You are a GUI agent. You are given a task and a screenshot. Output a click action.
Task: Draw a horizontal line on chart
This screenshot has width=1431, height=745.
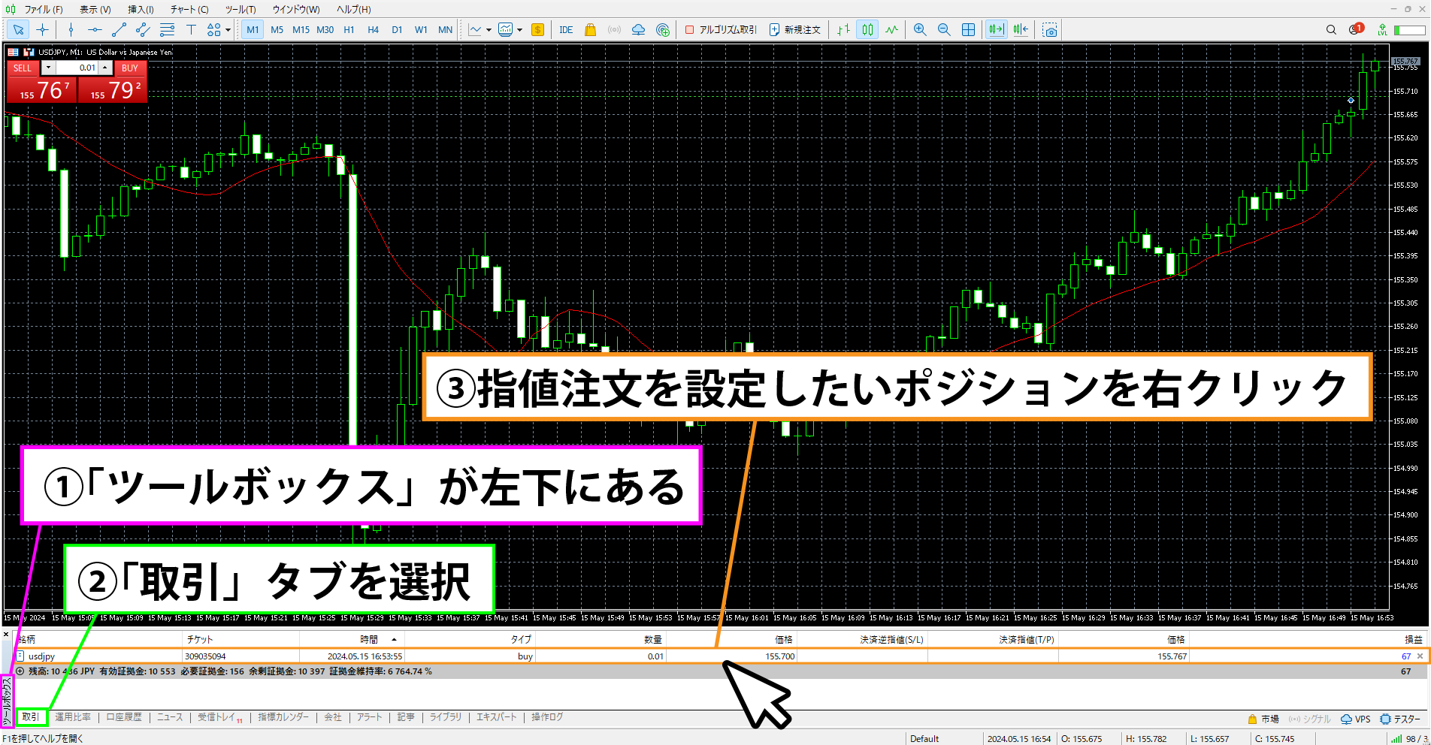pos(95,30)
